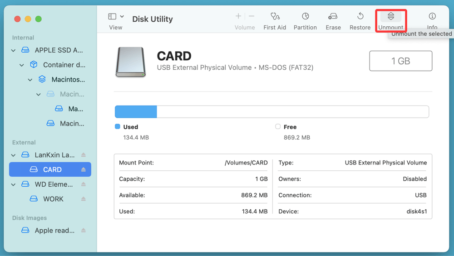This screenshot has height=256, width=454.
Task: Select WD Elements external disk
Action: (x=54, y=184)
